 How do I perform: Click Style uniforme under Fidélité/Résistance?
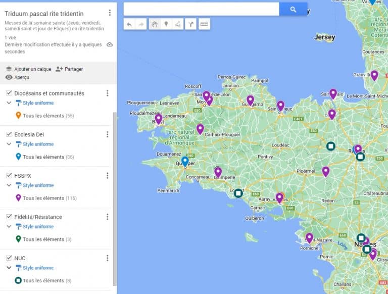(x=35, y=226)
